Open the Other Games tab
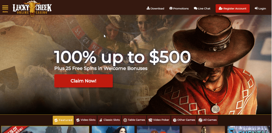Screen dimensions: 272x133 tap(184, 120)
